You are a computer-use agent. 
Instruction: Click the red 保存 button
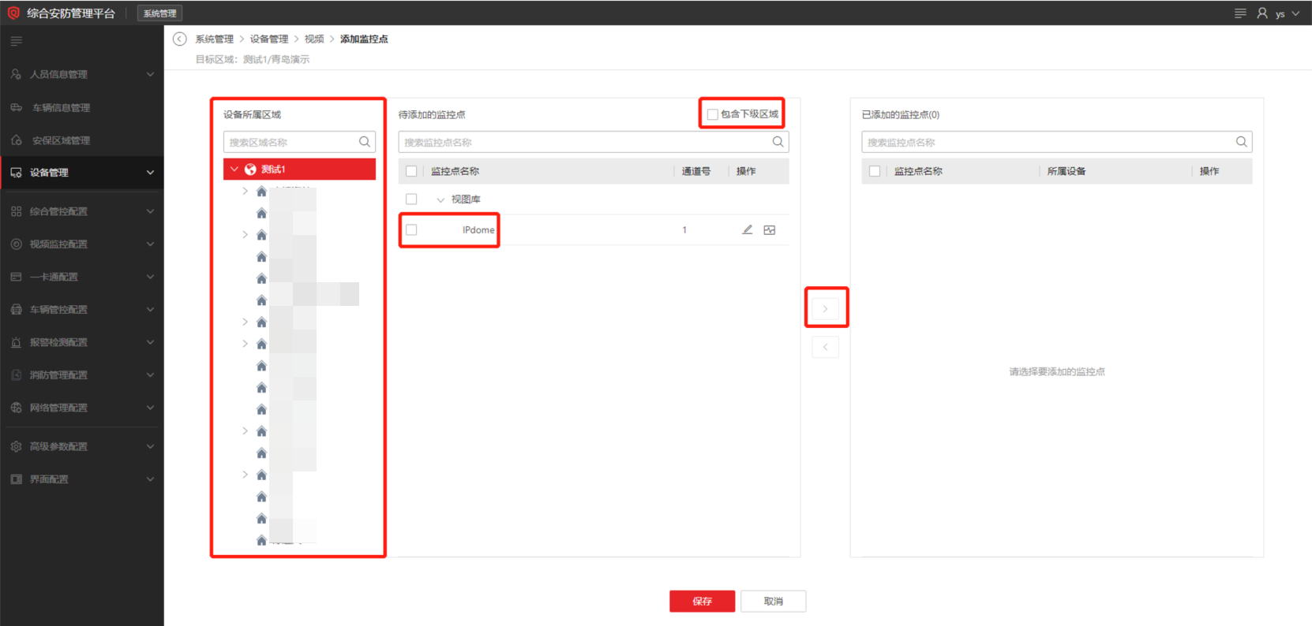click(x=702, y=601)
